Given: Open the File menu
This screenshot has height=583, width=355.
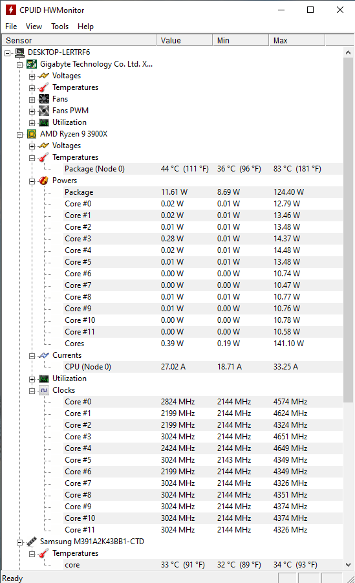Looking at the screenshot, I should (x=11, y=27).
